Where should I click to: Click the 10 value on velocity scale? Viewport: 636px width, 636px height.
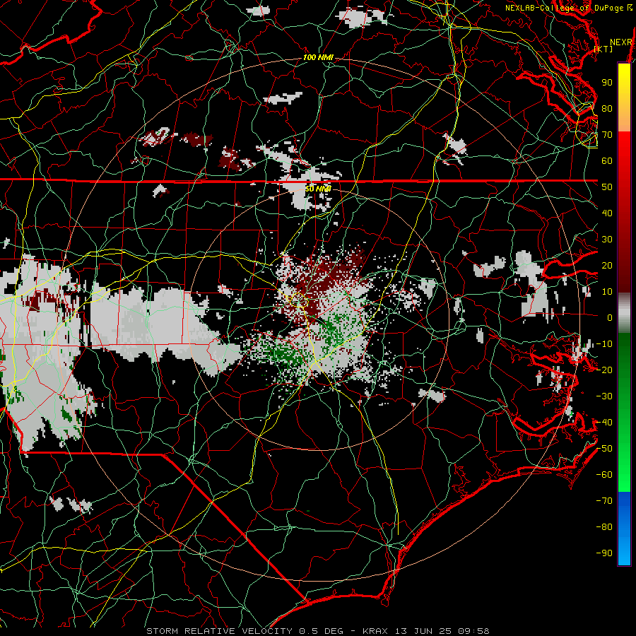click(x=607, y=292)
